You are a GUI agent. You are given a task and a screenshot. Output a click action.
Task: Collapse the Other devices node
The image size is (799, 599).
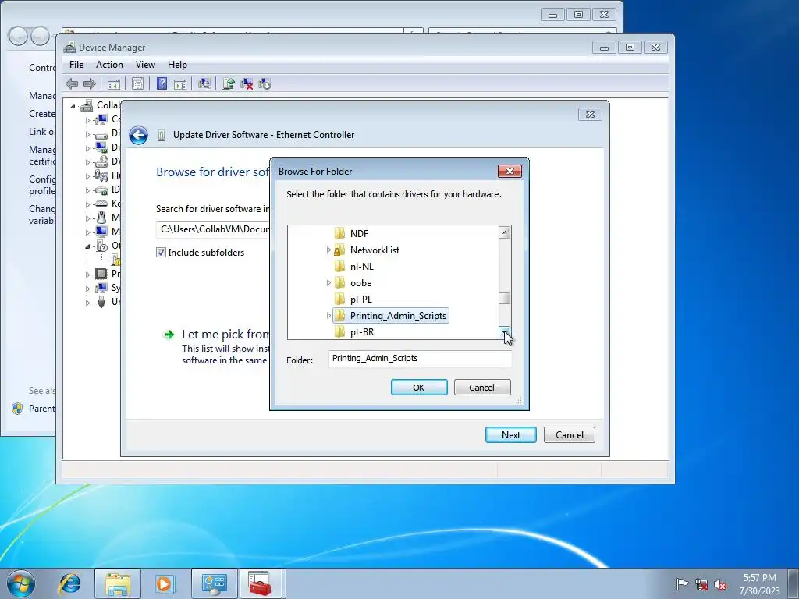[x=87, y=246]
